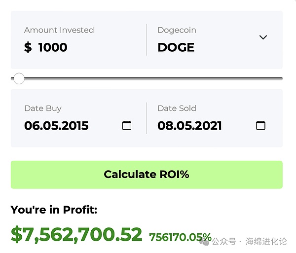
Task: Click the WeChat logo in the watermark
Action: pos(205,241)
